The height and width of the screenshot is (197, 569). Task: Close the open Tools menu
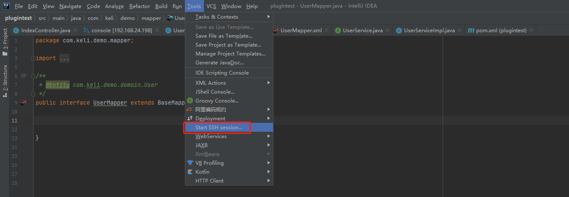pyautogui.click(x=194, y=6)
